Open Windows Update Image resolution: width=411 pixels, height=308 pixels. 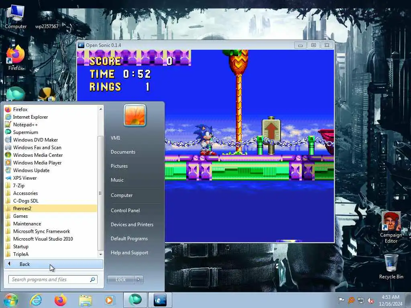coord(51,170)
